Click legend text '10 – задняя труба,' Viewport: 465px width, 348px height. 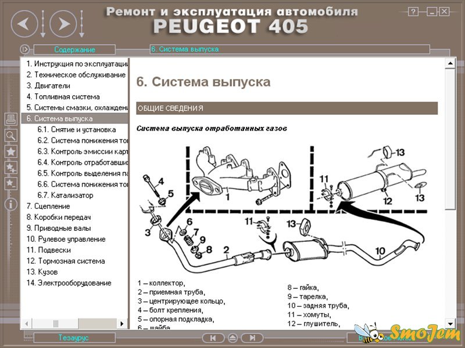point(318,306)
